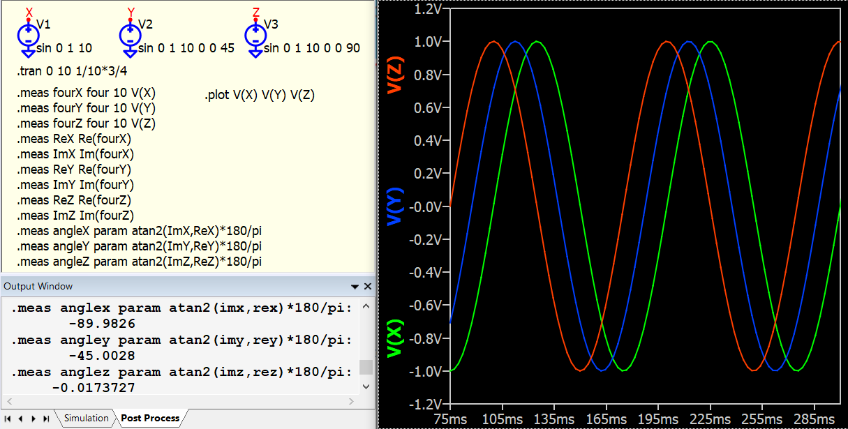Image resolution: width=848 pixels, height=429 pixels.
Task: Click the '.meas angley param' line in Output Window
Action: [x=181, y=340]
